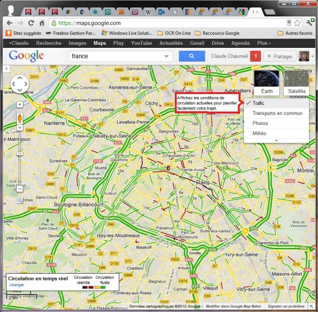318x312 pixels.
Task: Click the user profile photo
Action: (304, 56)
